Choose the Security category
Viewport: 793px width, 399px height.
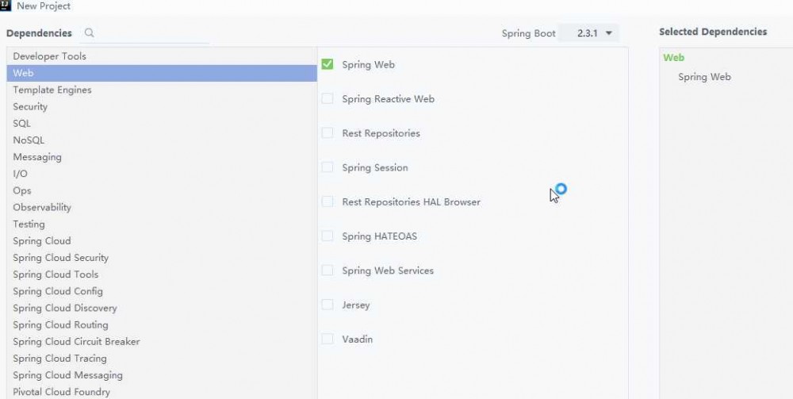click(162, 107)
